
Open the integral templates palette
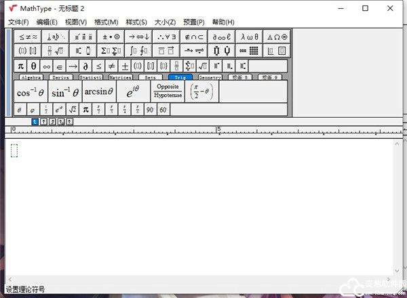pos(138,51)
